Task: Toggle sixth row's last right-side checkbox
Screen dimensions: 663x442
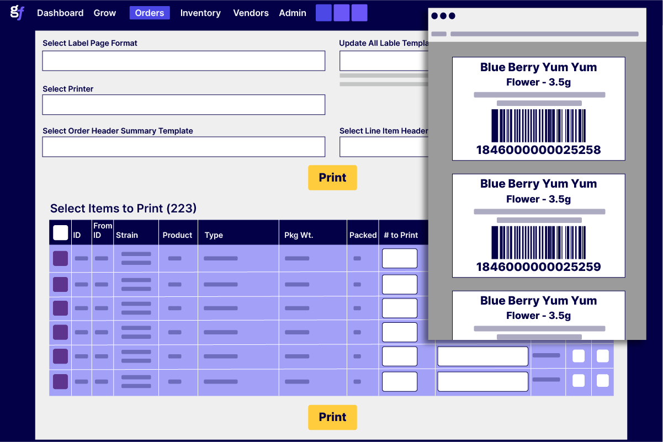Action: (x=603, y=380)
